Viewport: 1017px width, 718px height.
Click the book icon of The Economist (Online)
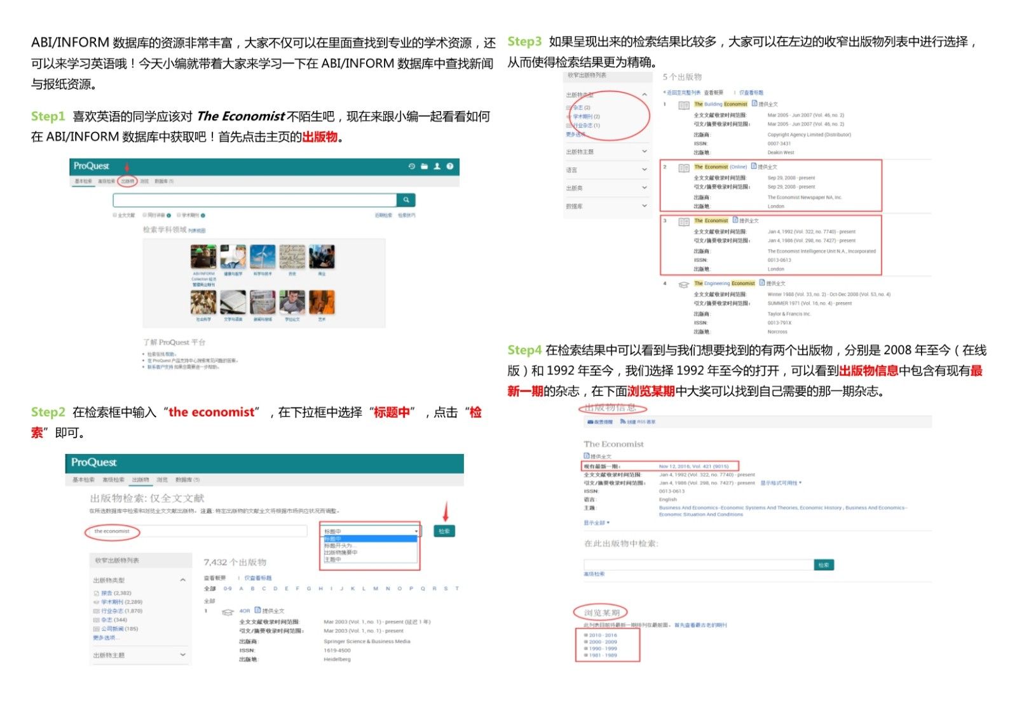coord(683,168)
